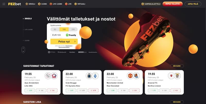This screenshot has height=104, width=206.
Task: Select the 100 deposit amount
Action: [x=64, y=29]
